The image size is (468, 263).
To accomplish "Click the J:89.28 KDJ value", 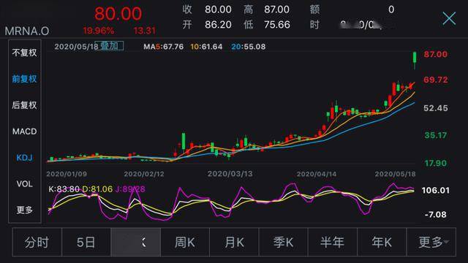I will (130, 189).
